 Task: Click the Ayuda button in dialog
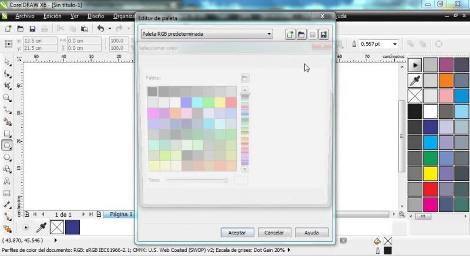click(x=311, y=233)
